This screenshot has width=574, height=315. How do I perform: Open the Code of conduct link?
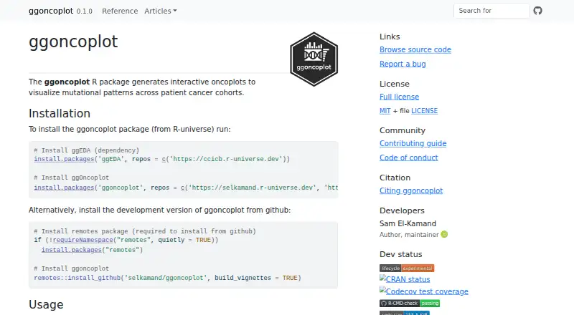[x=408, y=158]
